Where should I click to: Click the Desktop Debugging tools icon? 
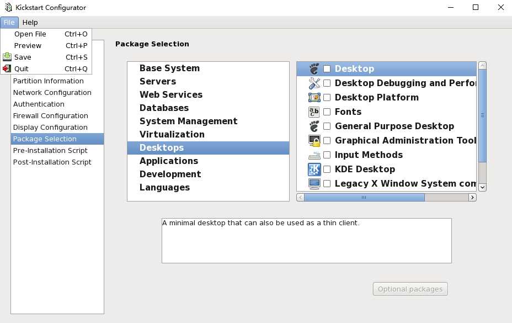pyautogui.click(x=314, y=83)
